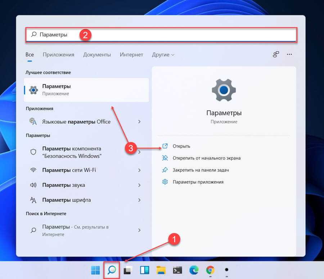Click the gear icon beside Параметры приложения
Screen dimensions: 324x279
tap(165, 182)
